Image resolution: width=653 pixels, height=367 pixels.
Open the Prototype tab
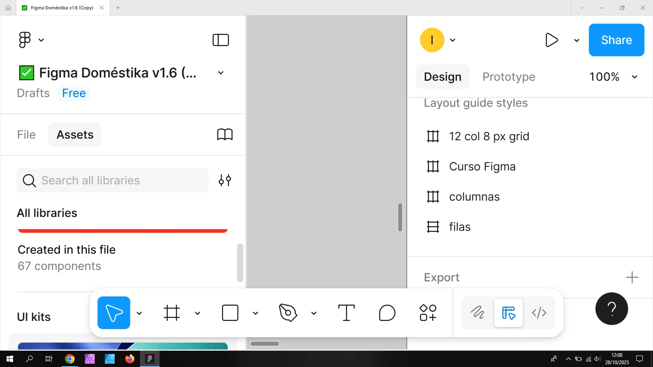(x=509, y=77)
